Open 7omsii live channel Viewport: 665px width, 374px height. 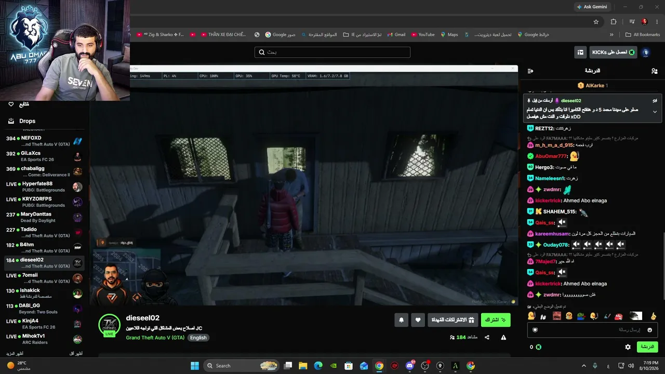pyautogui.click(x=44, y=278)
